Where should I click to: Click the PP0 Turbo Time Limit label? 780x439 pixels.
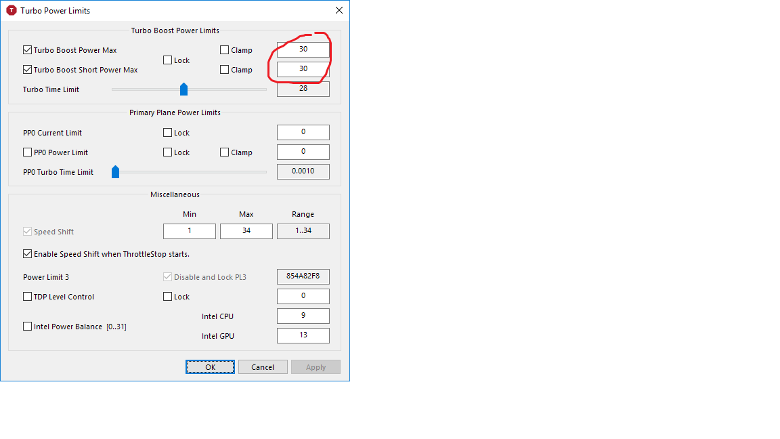pos(58,172)
